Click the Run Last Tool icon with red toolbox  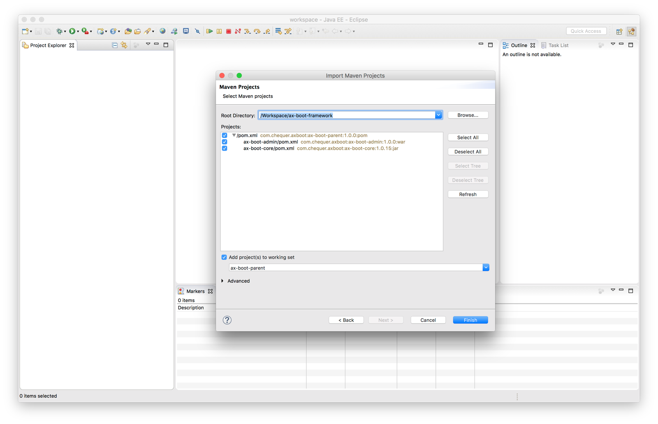click(85, 31)
